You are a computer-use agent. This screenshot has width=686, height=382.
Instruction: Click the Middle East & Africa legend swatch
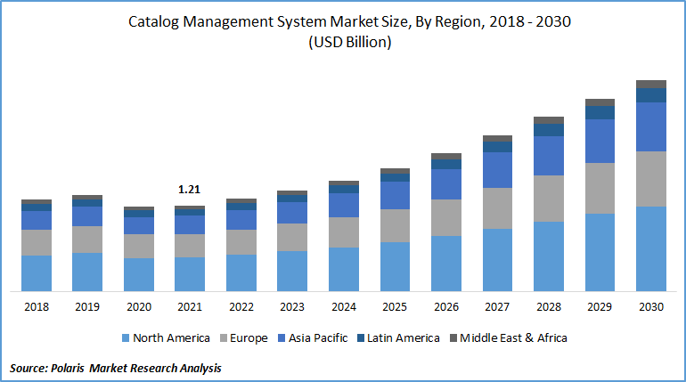click(x=453, y=338)
